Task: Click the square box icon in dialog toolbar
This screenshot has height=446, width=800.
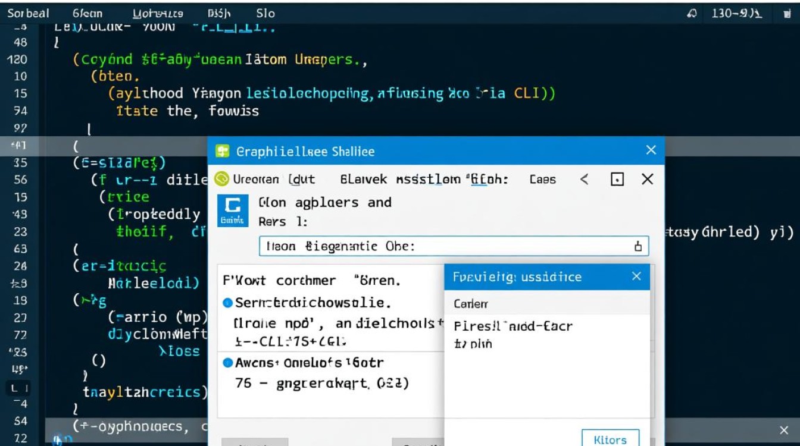Action: click(x=617, y=179)
